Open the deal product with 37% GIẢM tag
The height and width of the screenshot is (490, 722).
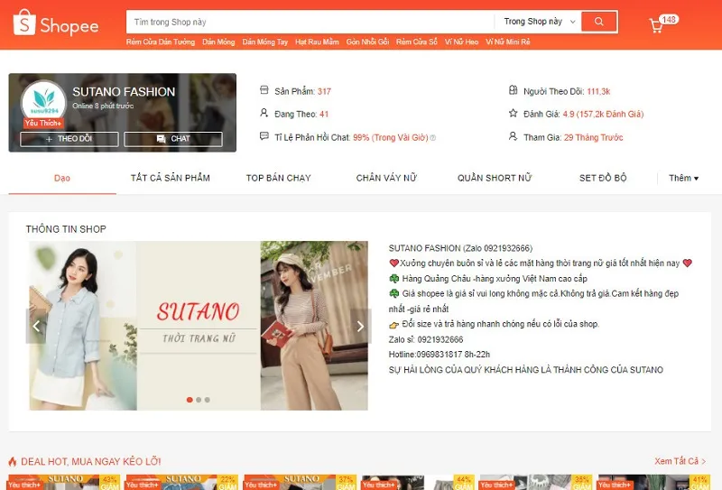pos(301,482)
